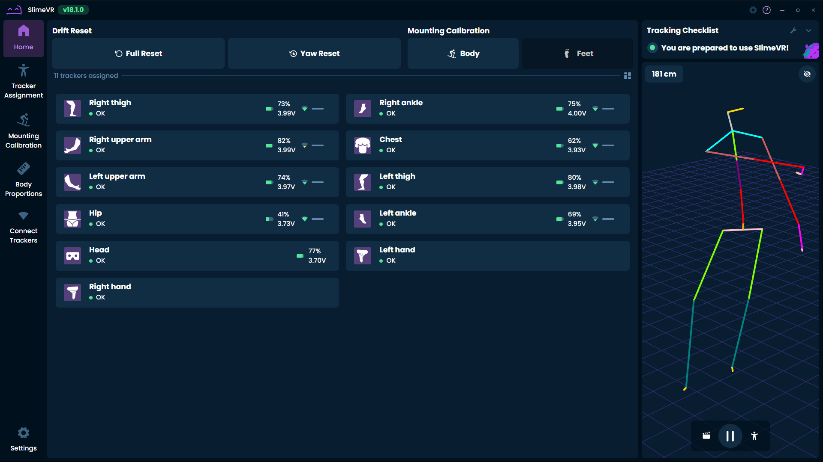
Task: Click the 181 cm height display
Action: click(664, 74)
